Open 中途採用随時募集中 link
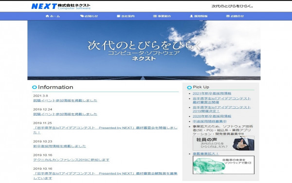 (x=209, y=122)
